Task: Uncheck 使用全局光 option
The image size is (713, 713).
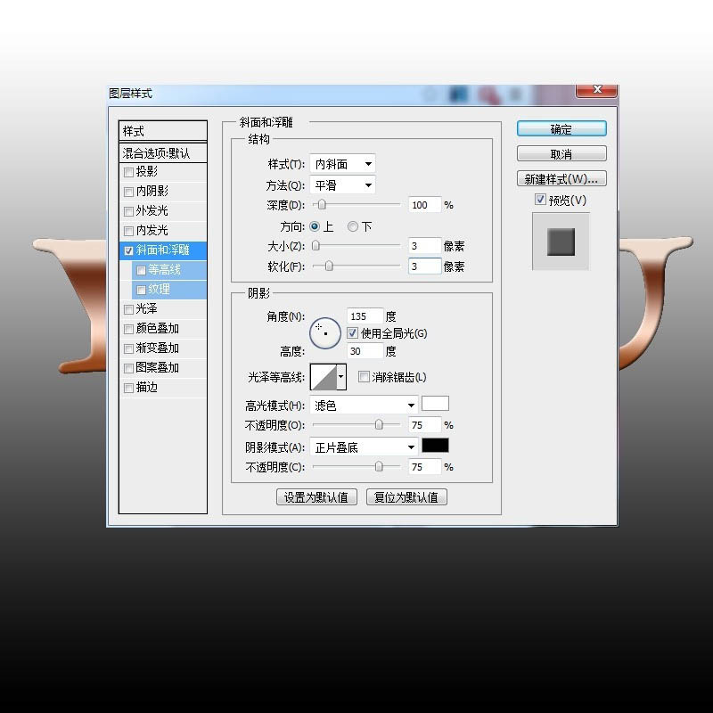Action: click(x=353, y=331)
